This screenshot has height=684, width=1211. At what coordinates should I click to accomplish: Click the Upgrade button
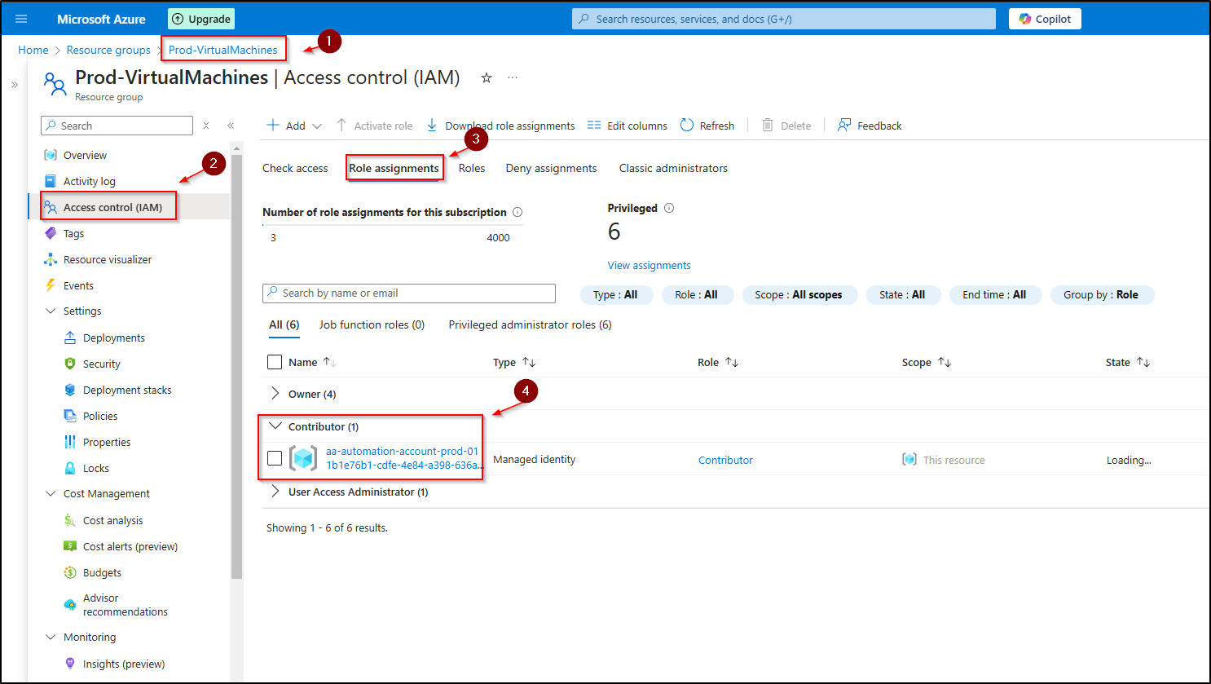click(x=201, y=19)
